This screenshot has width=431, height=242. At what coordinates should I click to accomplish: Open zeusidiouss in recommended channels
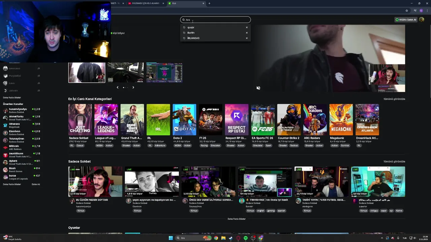21,155
